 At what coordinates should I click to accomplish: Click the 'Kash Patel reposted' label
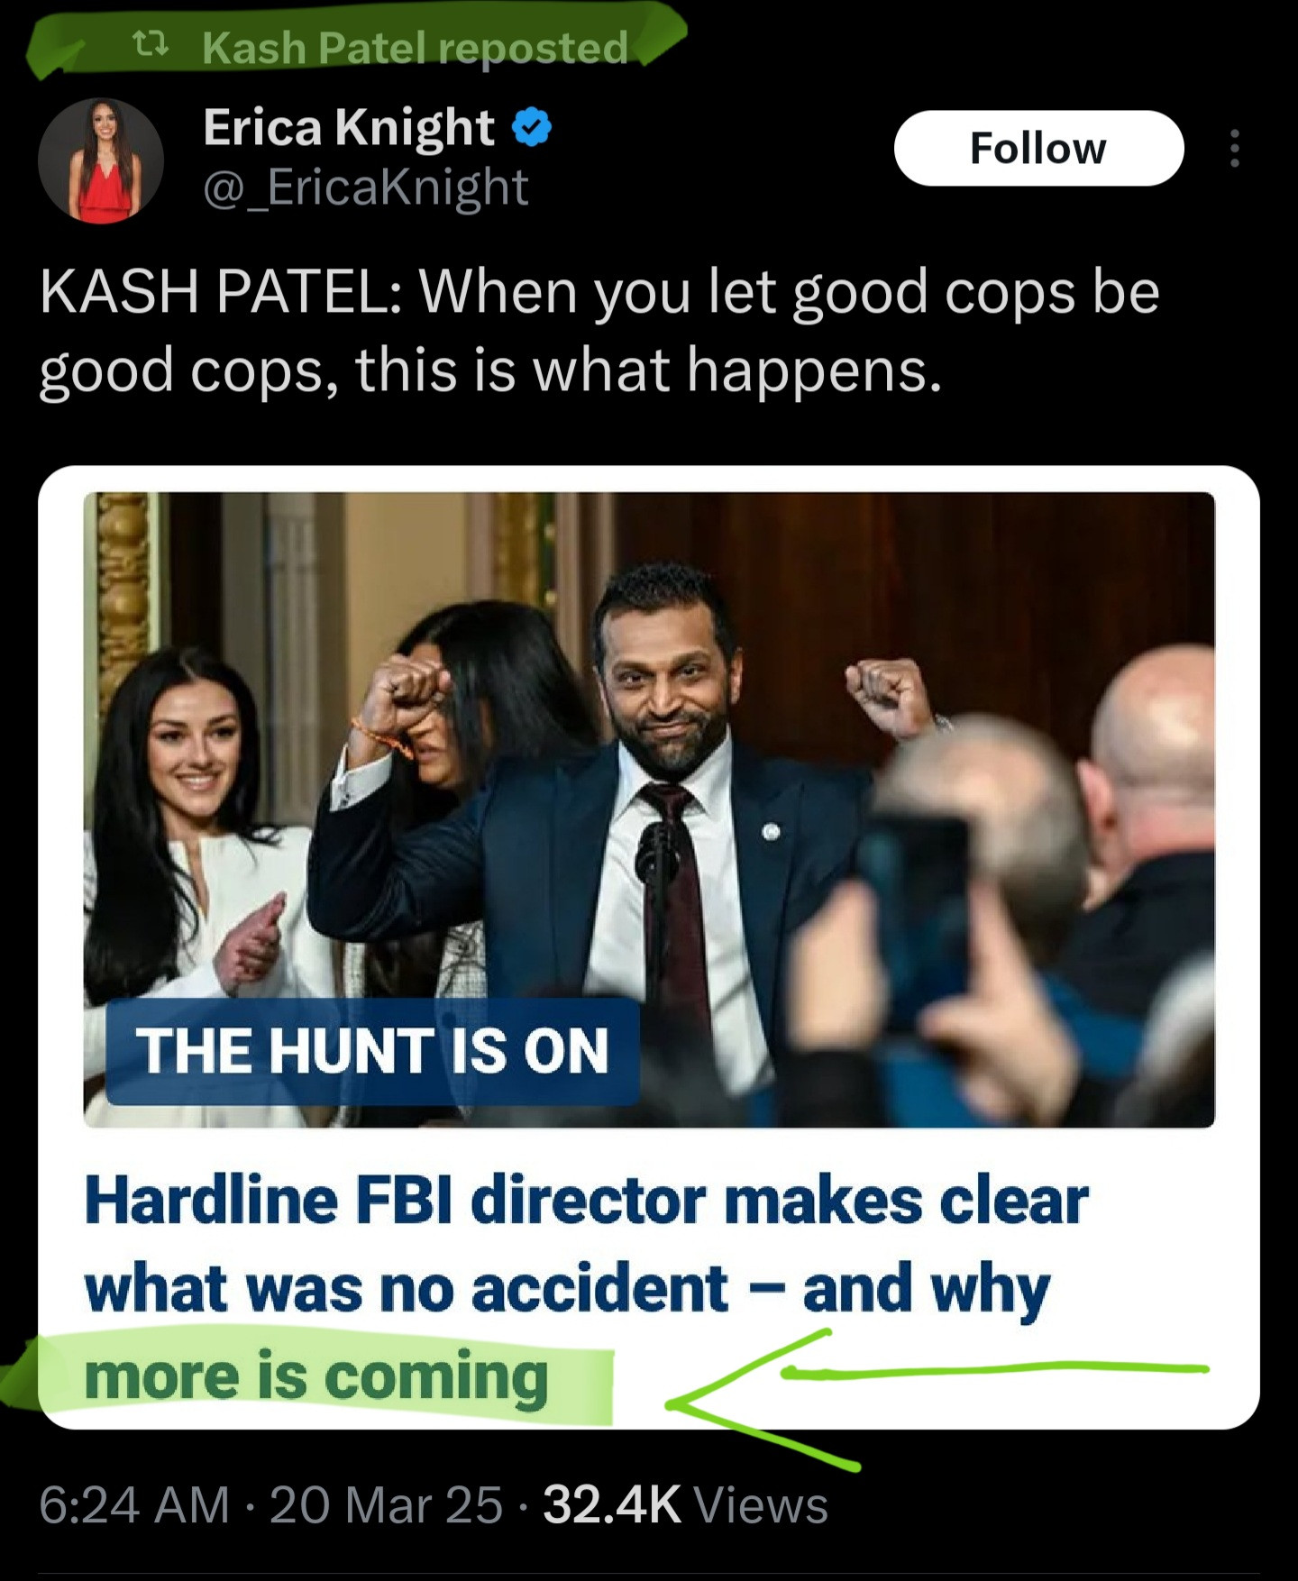click(x=415, y=47)
